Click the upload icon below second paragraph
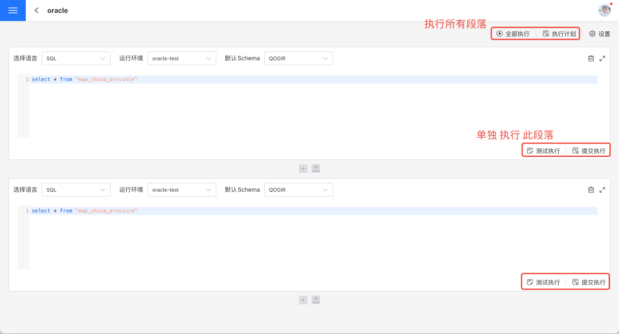This screenshot has width=619, height=334. point(316,300)
